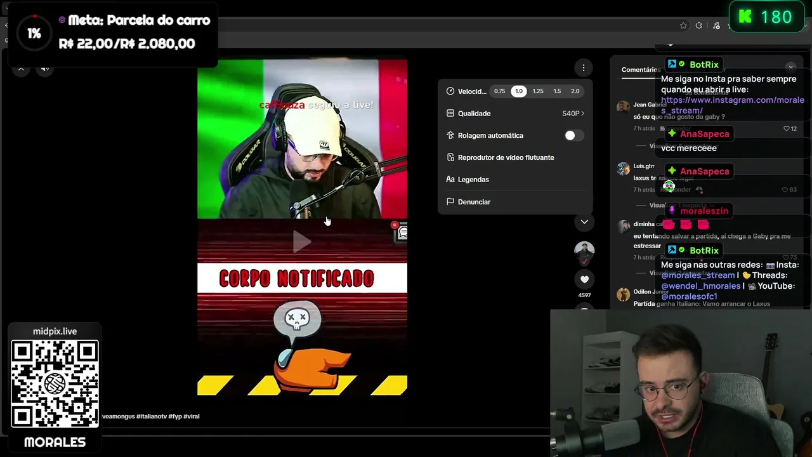Open Jean Gabriel's profile picture

tap(623, 106)
